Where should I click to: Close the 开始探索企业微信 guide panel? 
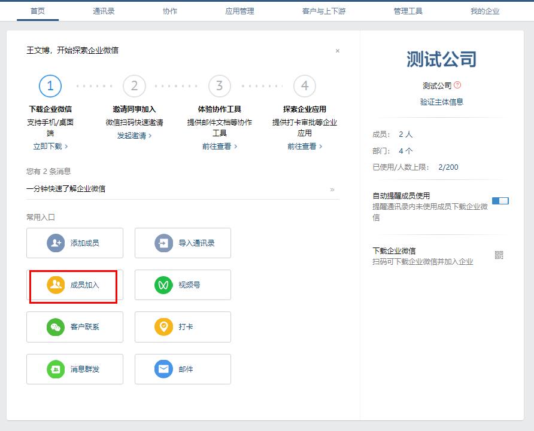[338, 51]
